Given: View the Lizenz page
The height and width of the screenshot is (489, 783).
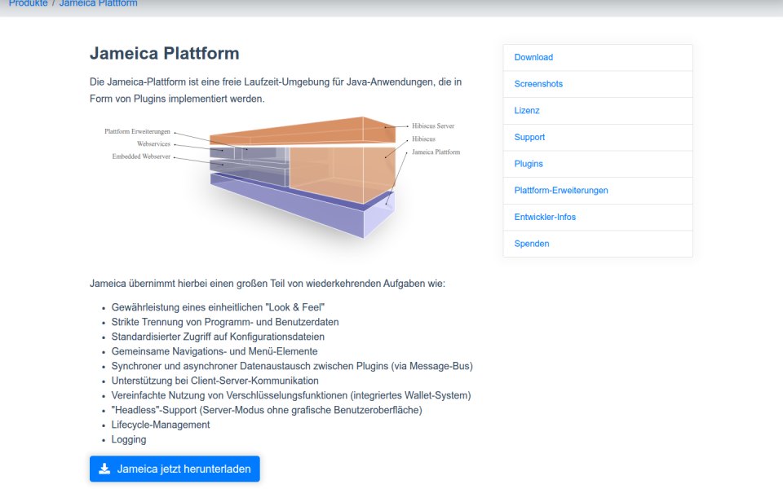Looking at the screenshot, I should pos(527,111).
